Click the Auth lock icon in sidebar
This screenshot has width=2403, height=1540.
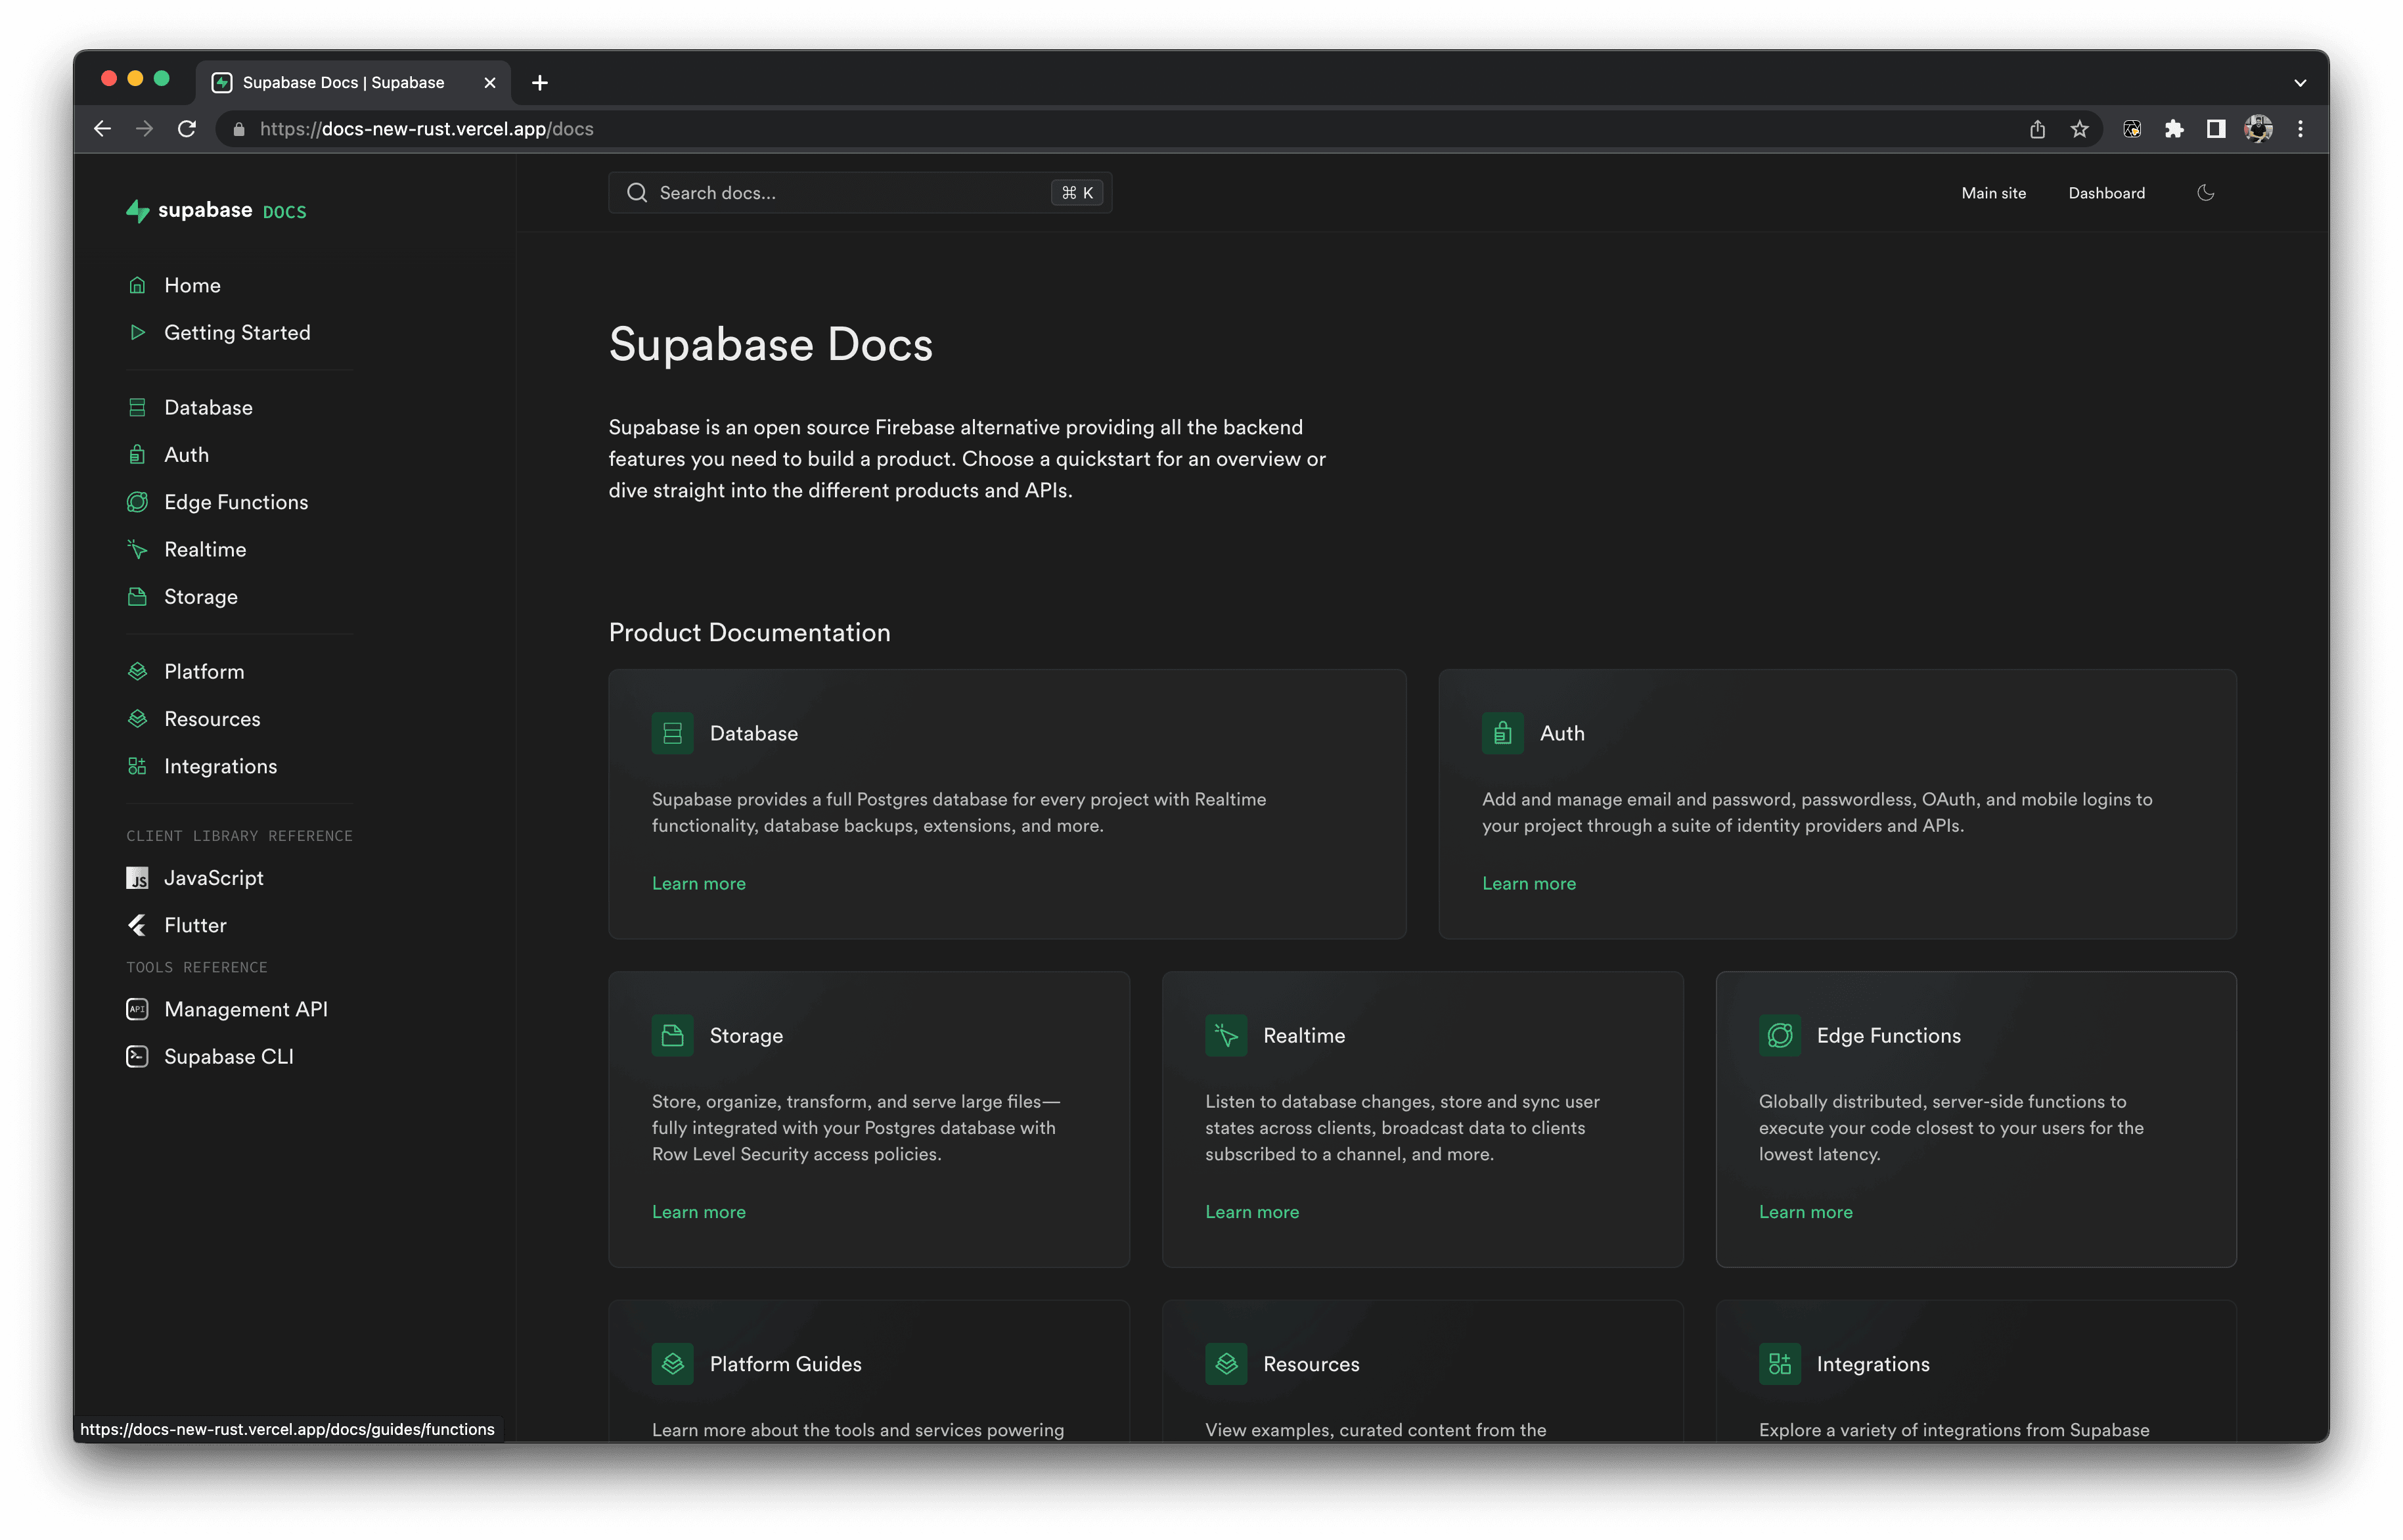coord(138,455)
